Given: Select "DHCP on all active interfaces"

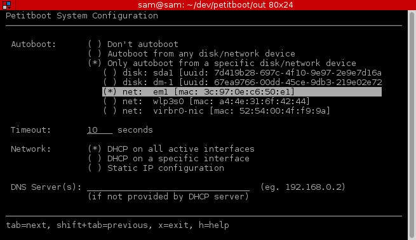Looking at the screenshot, I should (171, 149).
